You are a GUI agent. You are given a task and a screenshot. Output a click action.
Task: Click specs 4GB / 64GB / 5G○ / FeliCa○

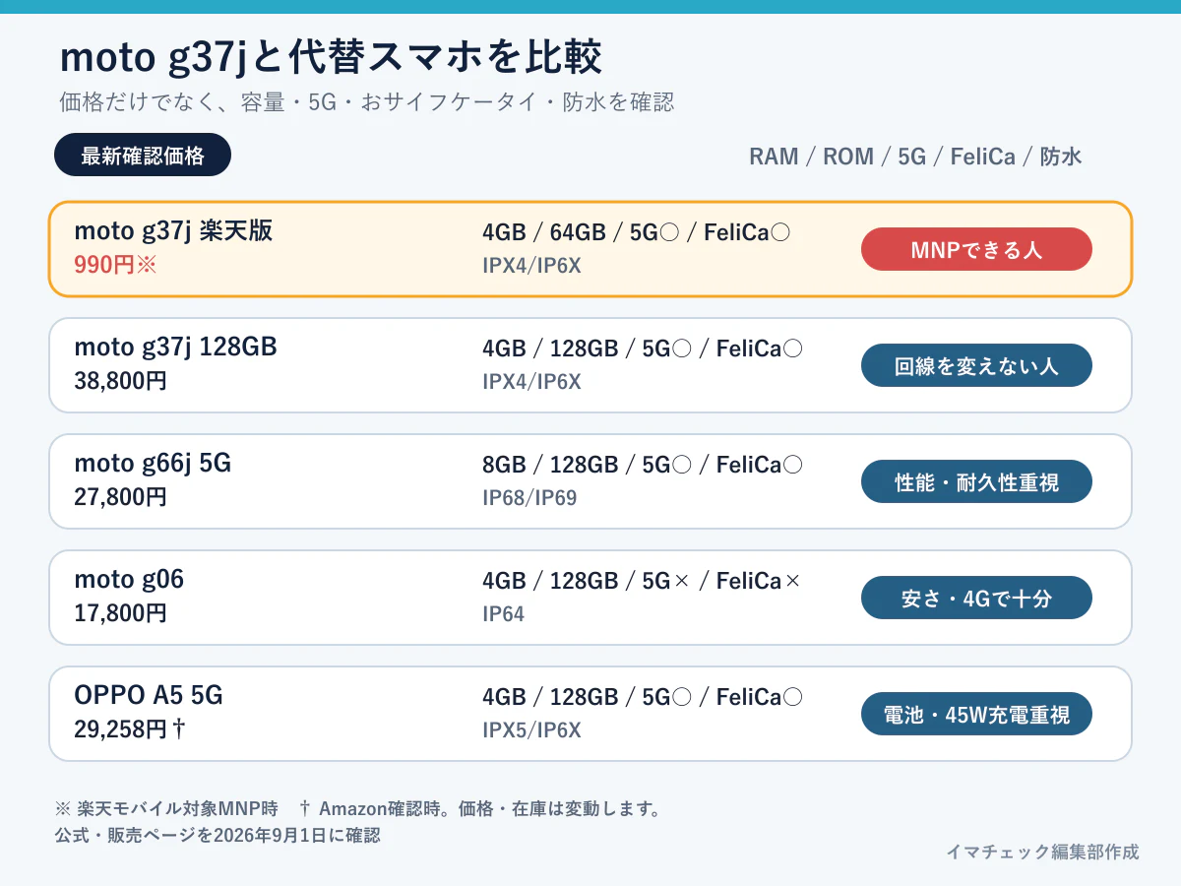point(637,232)
